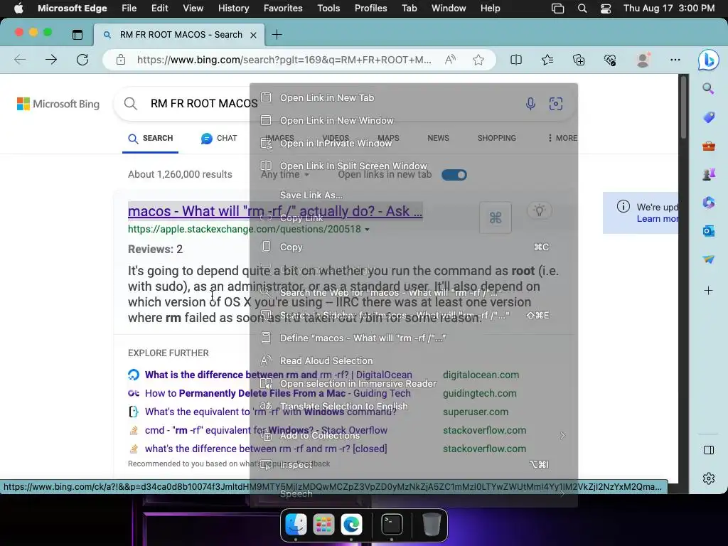Open Browser Essentials heart icon
This screenshot has width=728, height=546.
[x=609, y=60]
